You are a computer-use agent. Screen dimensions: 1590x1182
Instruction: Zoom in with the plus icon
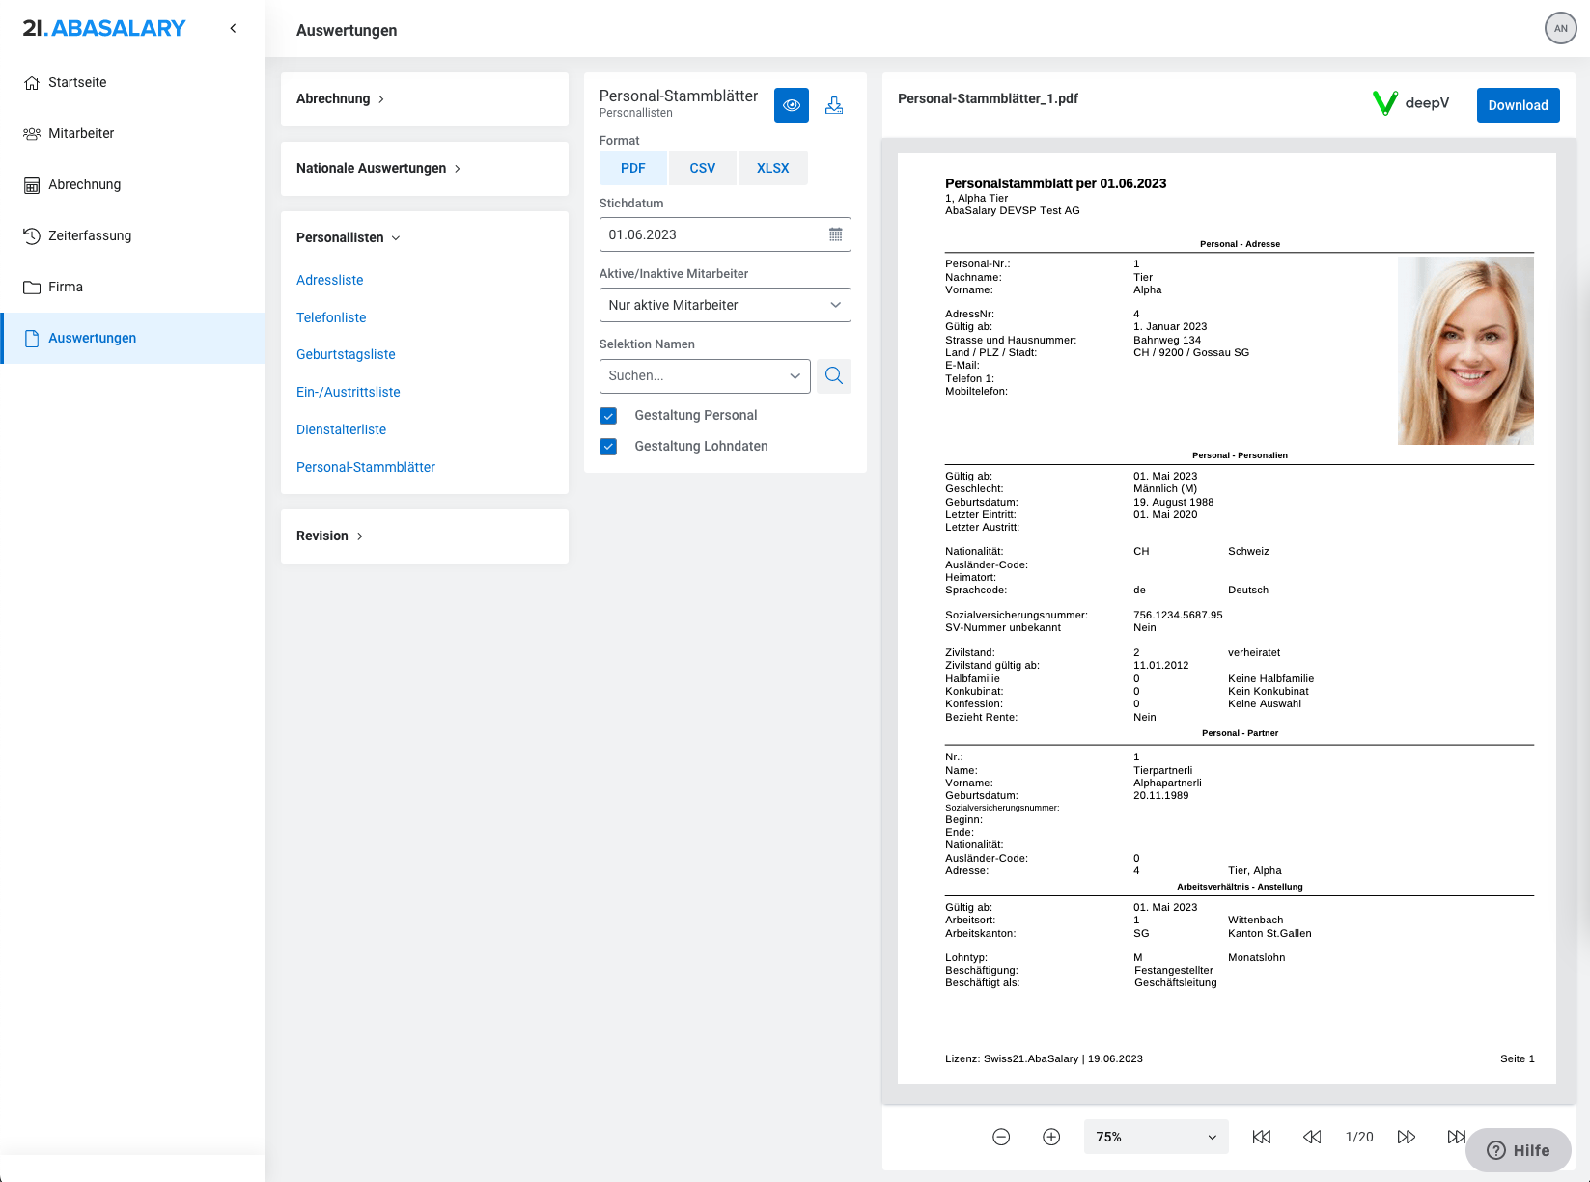click(1051, 1137)
